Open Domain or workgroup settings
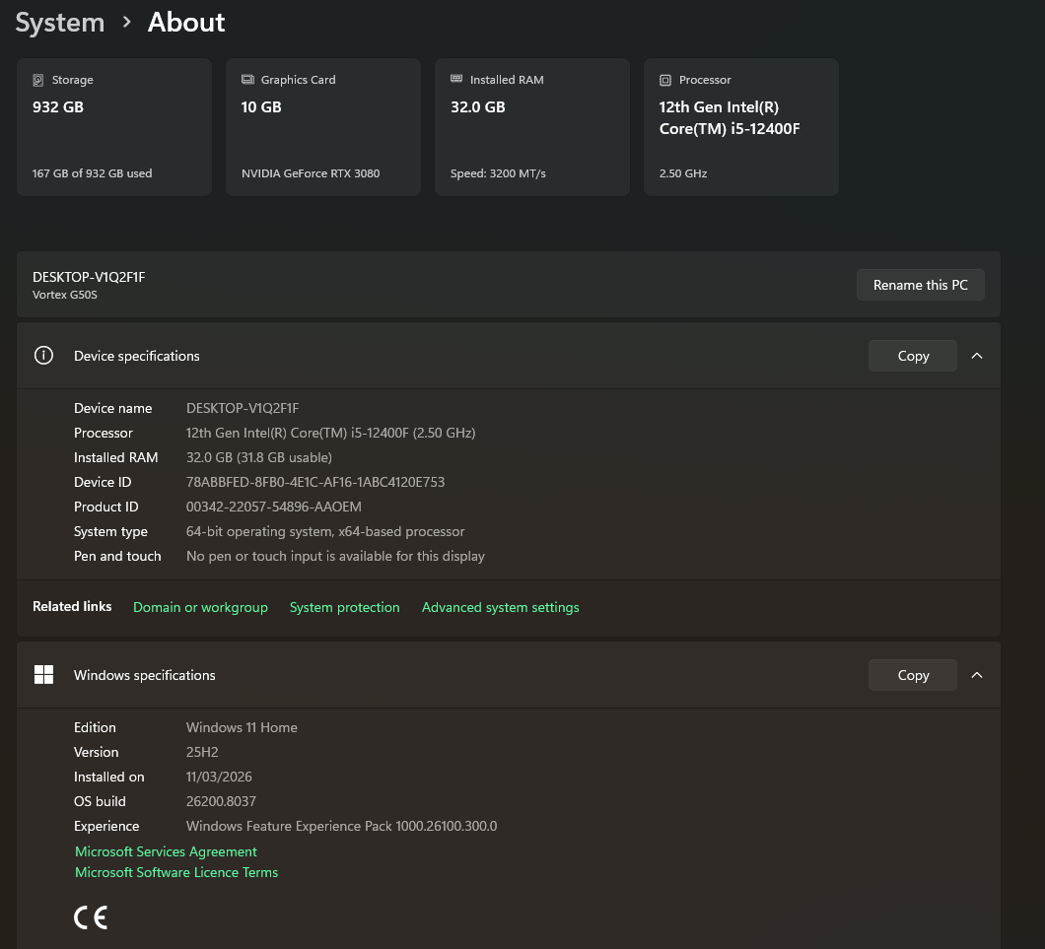The image size is (1045, 949). coord(200,607)
